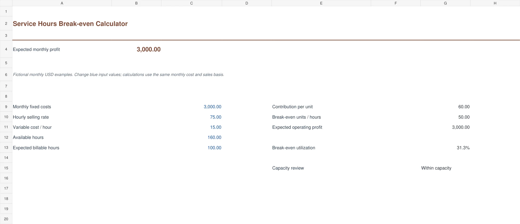
Task: Select the 'Monthly fixed costs' label
Action: coord(32,107)
